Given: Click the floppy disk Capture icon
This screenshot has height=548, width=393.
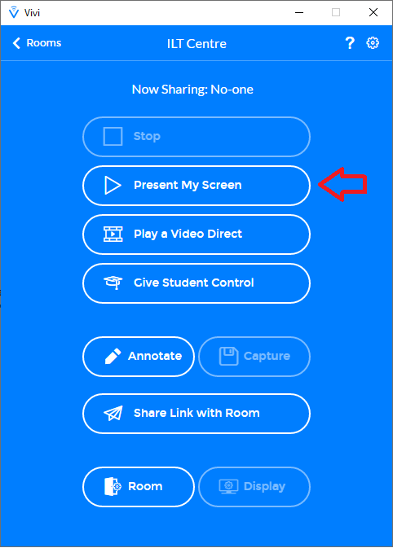Looking at the screenshot, I should [228, 356].
